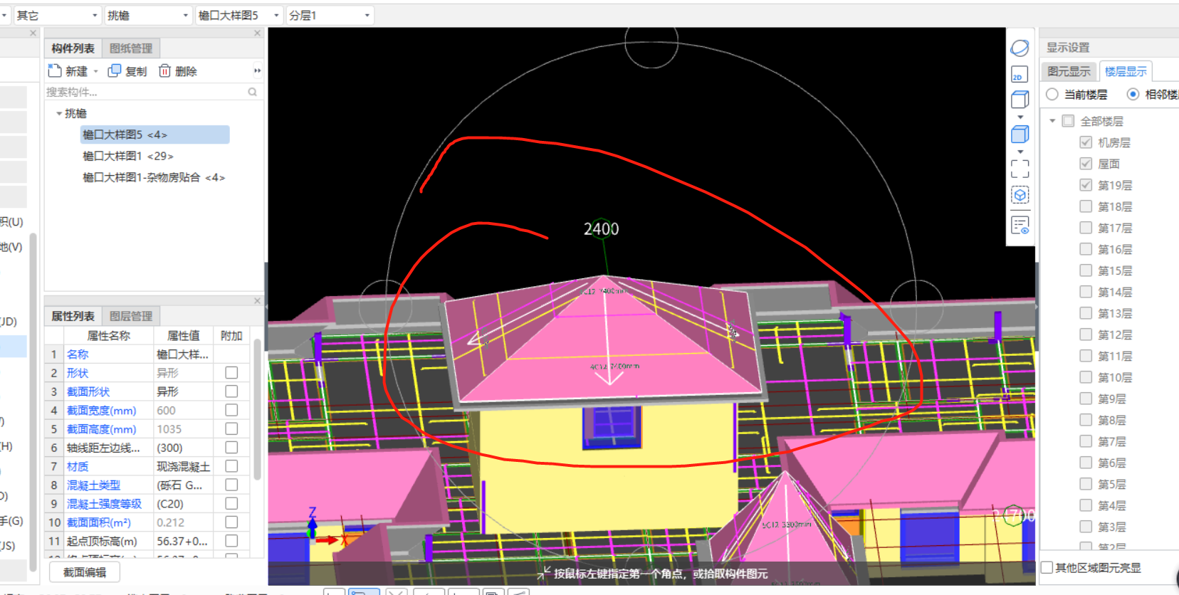The height and width of the screenshot is (595, 1179).
Task: Open the 檐口大样图5 component dropdown
Action: 239,15
